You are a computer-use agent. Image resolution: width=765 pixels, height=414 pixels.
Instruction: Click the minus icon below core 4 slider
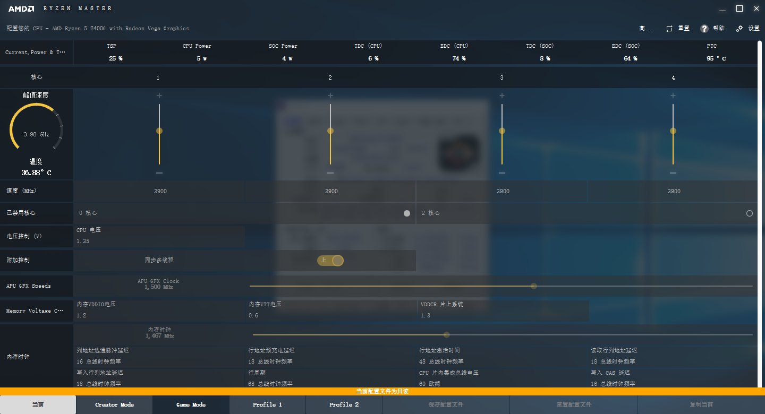pyautogui.click(x=673, y=173)
